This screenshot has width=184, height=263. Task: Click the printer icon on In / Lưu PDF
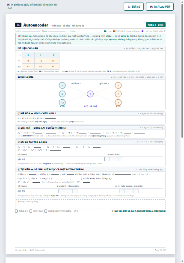151,7
